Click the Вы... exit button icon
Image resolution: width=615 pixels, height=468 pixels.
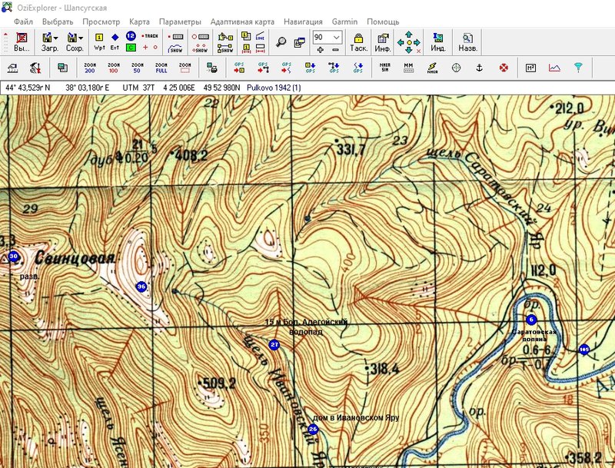coord(22,42)
